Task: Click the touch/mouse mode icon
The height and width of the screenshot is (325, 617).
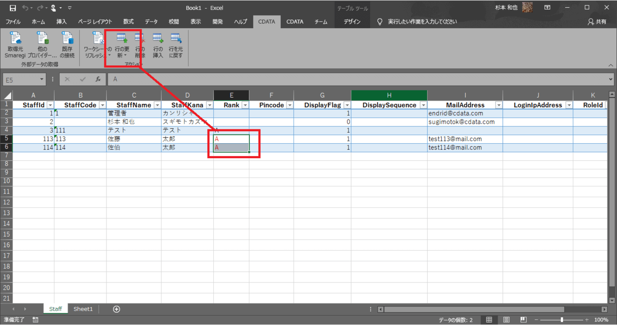Action: 53,8
